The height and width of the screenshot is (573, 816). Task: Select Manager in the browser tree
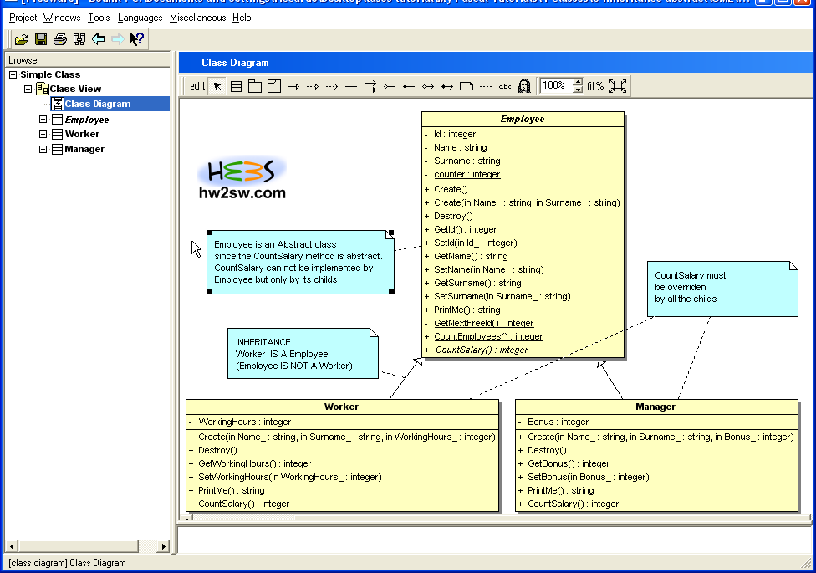pyautogui.click(x=84, y=149)
